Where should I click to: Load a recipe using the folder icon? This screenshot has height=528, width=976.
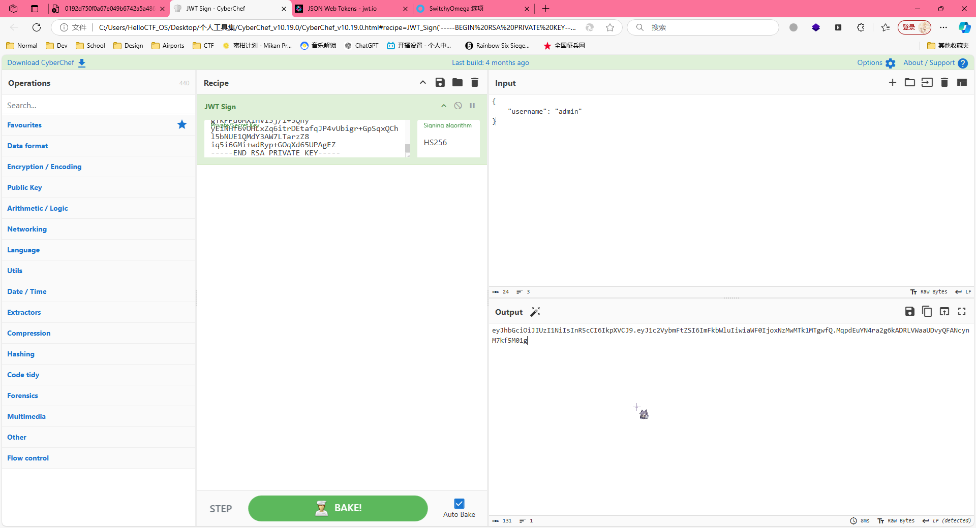tap(457, 83)
